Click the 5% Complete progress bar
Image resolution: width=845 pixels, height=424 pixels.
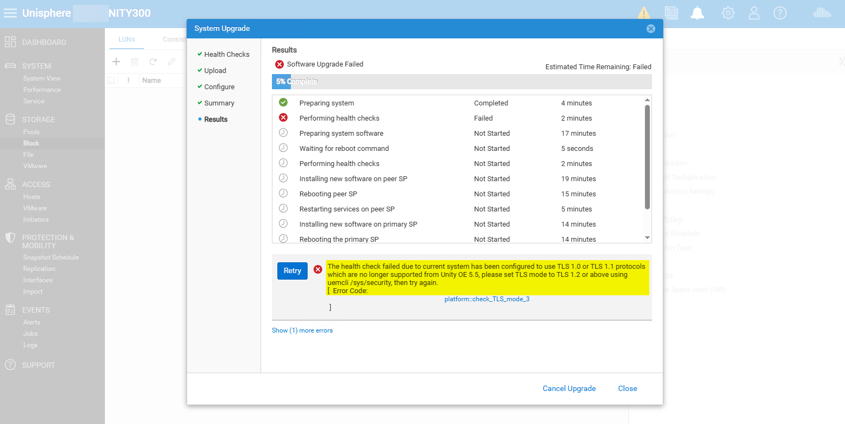(x=461, y=82)
